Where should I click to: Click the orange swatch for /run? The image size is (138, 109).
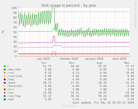point(5,73)
